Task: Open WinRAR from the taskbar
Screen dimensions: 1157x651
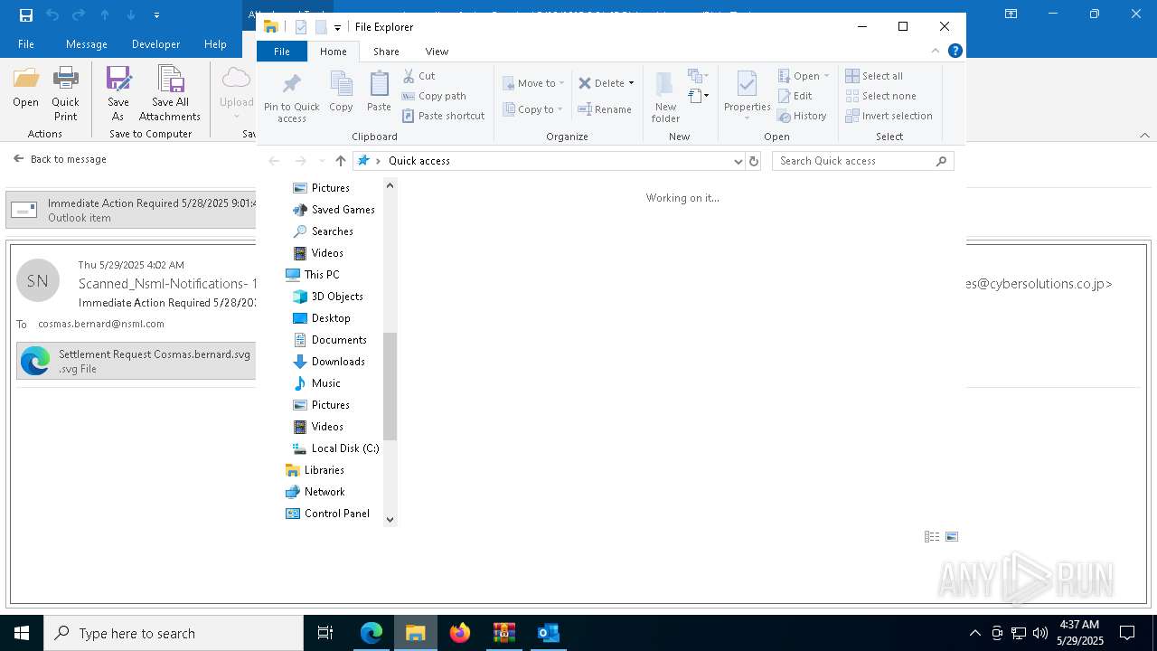Action: pyautogui.click(x=504, y=633)
